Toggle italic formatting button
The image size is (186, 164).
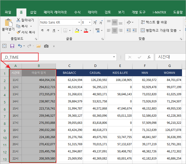pyautogui.click(x=48, y=30)
